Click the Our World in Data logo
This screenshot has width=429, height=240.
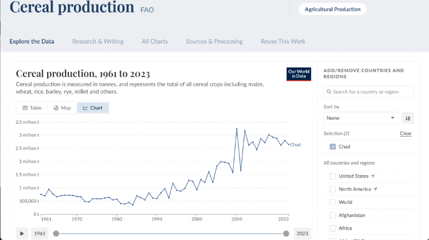(x=299, y=74)
